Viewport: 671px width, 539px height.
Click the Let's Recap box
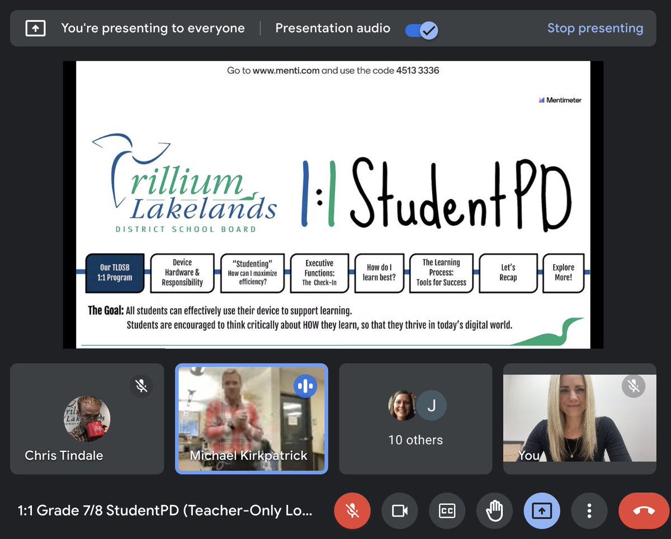point(508,273)
